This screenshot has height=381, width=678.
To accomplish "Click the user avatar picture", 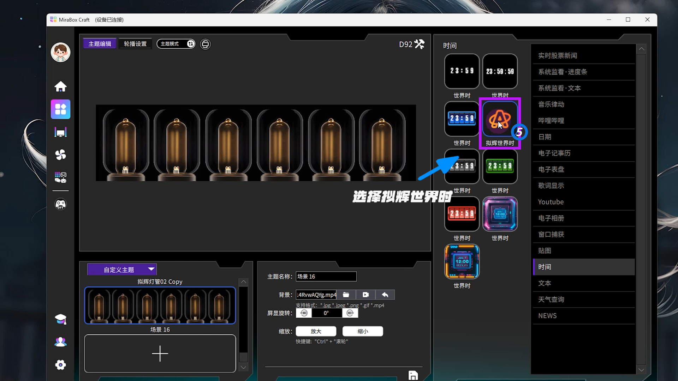I will tap(60, 52).
